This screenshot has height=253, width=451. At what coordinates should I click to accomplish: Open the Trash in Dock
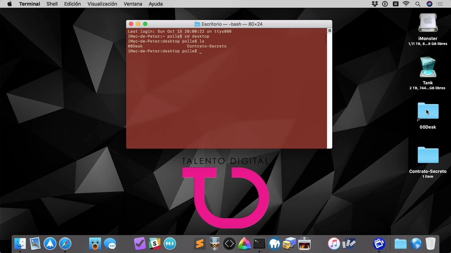[431, 244]
